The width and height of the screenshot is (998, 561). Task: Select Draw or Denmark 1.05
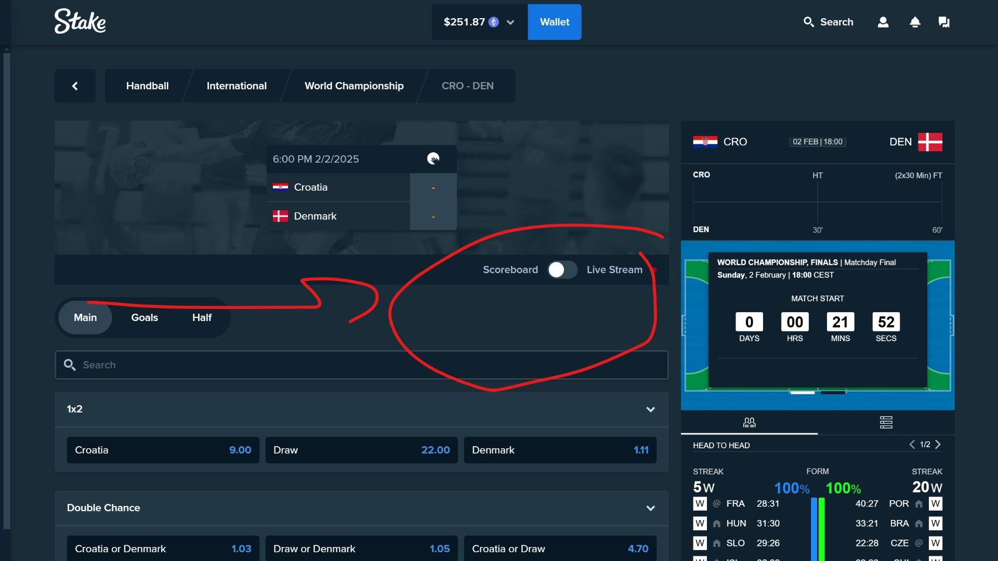pyautogui.click(x=361, y=549)
